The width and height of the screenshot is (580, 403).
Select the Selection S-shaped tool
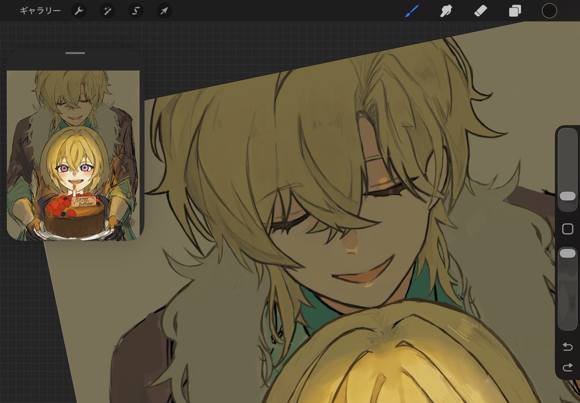[136, 11]
